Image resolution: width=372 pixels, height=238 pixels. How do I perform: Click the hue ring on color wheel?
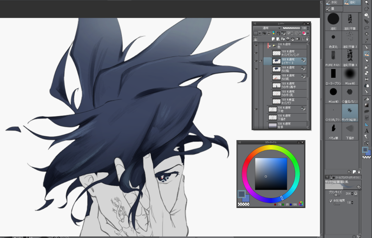tap(271, 147)
